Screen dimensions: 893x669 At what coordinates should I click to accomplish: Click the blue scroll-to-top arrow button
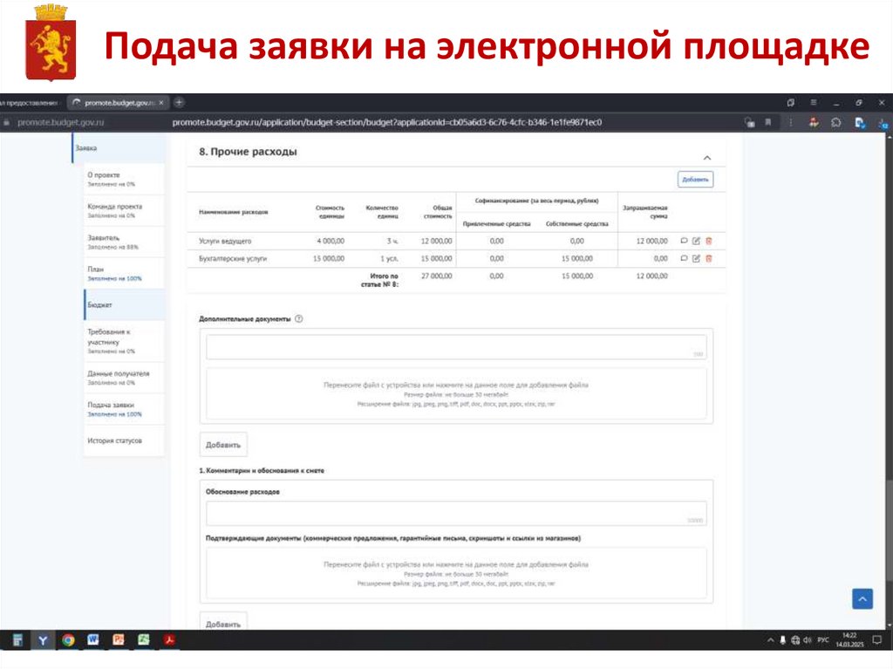click(862, 599)
